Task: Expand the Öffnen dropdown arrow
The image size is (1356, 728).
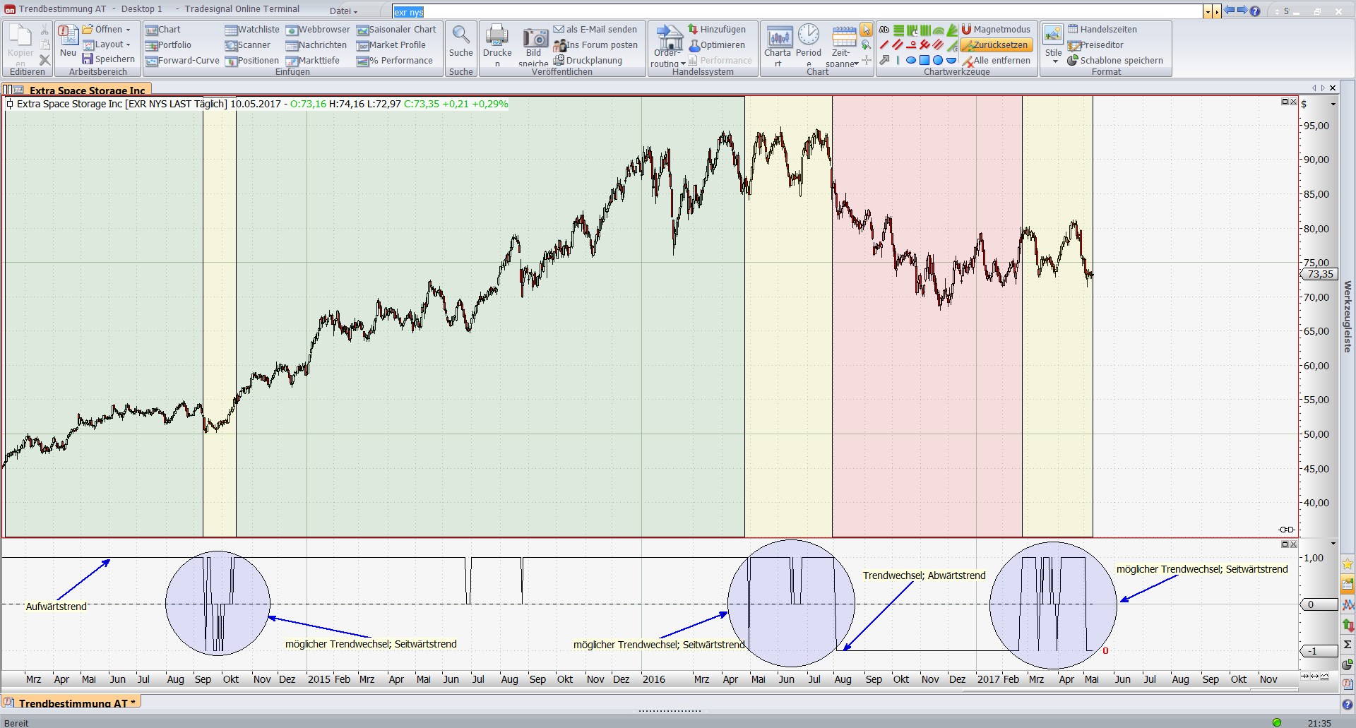Action: [128, 30]
